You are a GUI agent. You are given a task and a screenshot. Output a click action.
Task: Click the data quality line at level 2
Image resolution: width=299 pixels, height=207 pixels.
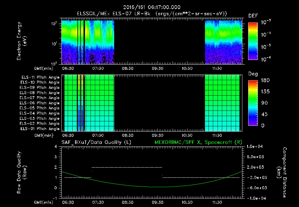point(127,167)
